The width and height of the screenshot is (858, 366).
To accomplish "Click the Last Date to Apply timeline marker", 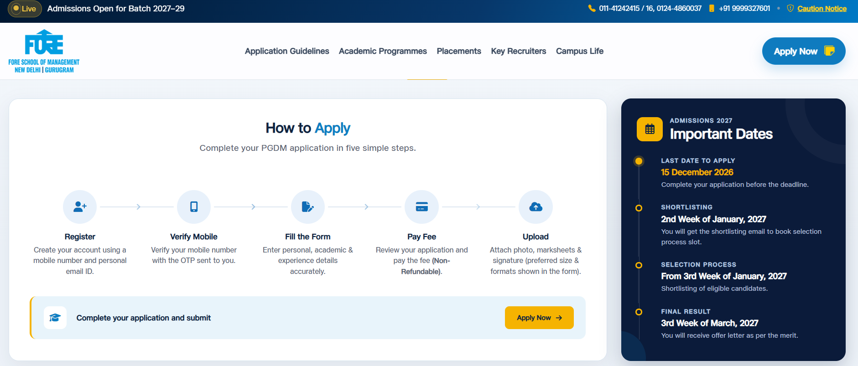I will point(639,161).
